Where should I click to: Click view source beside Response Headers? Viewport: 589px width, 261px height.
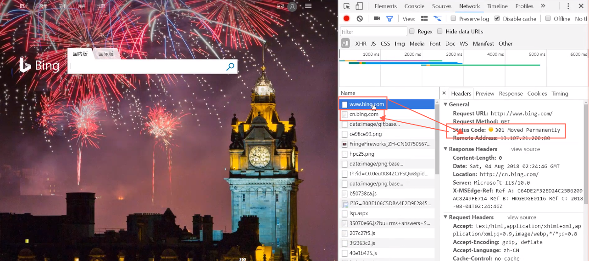point(526,149)
